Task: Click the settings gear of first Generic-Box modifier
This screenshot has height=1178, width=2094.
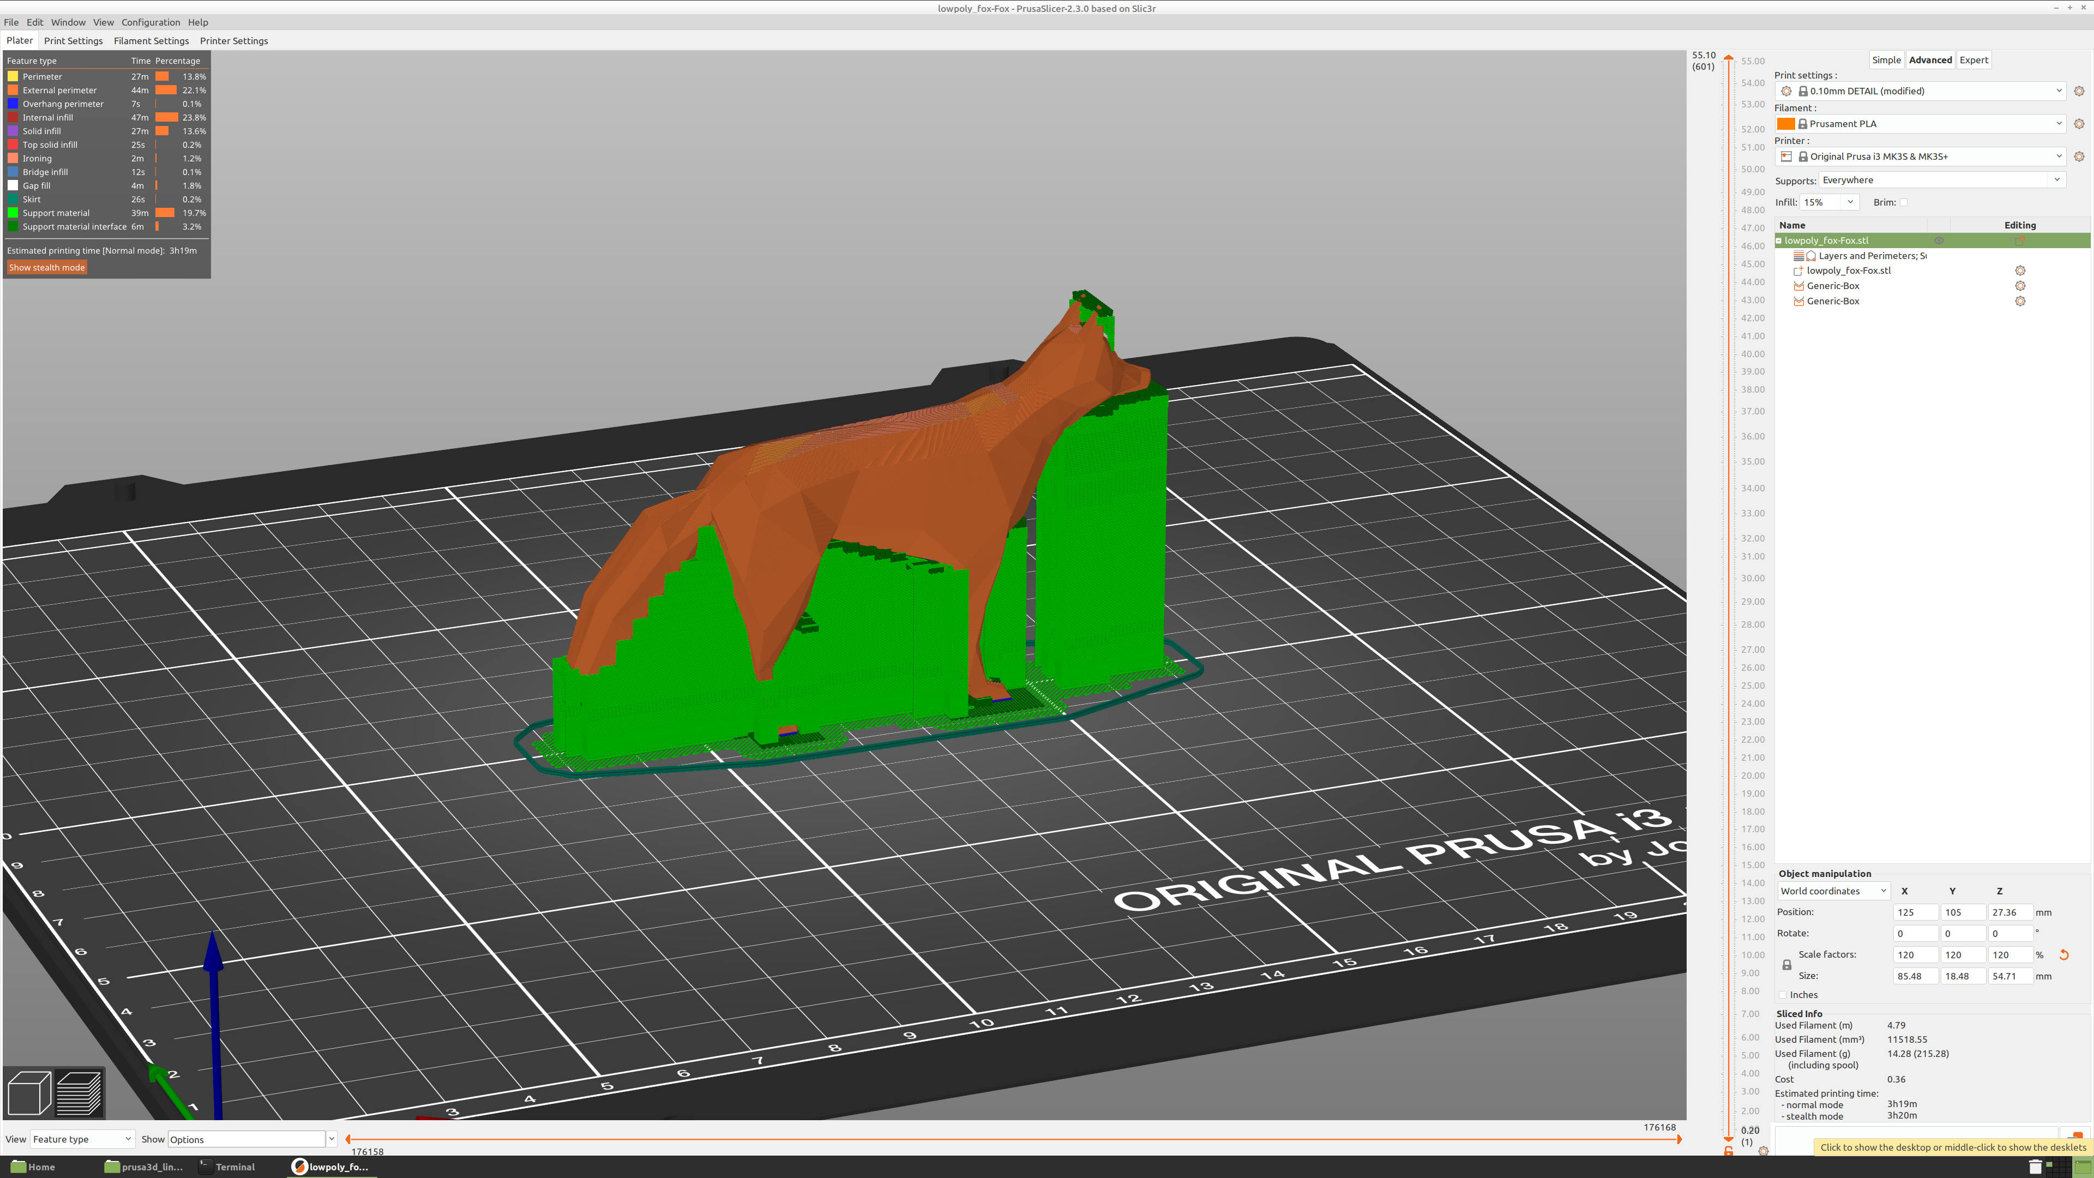Action: pos(2020,286)
